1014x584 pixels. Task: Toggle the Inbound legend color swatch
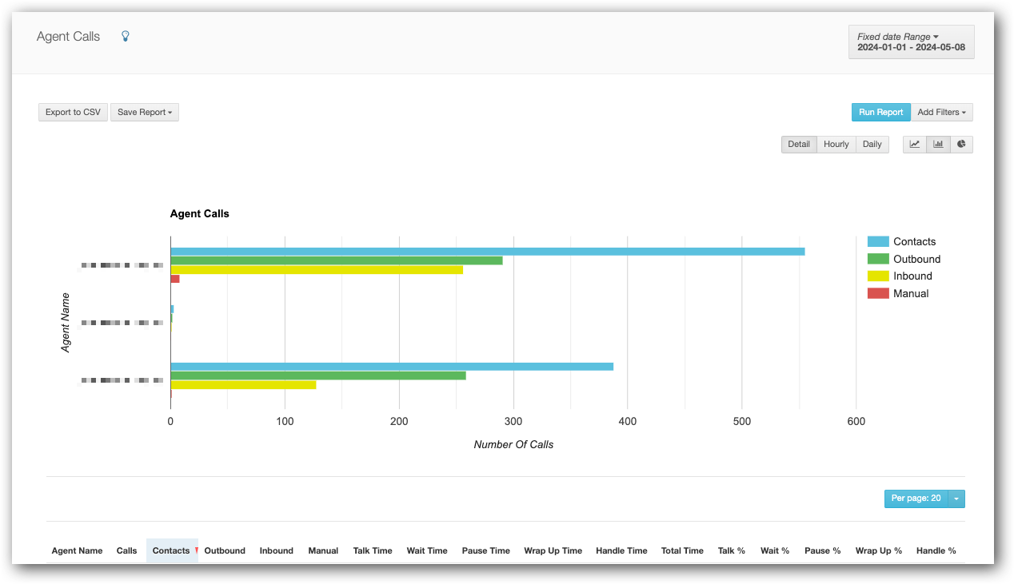point(878,276)
